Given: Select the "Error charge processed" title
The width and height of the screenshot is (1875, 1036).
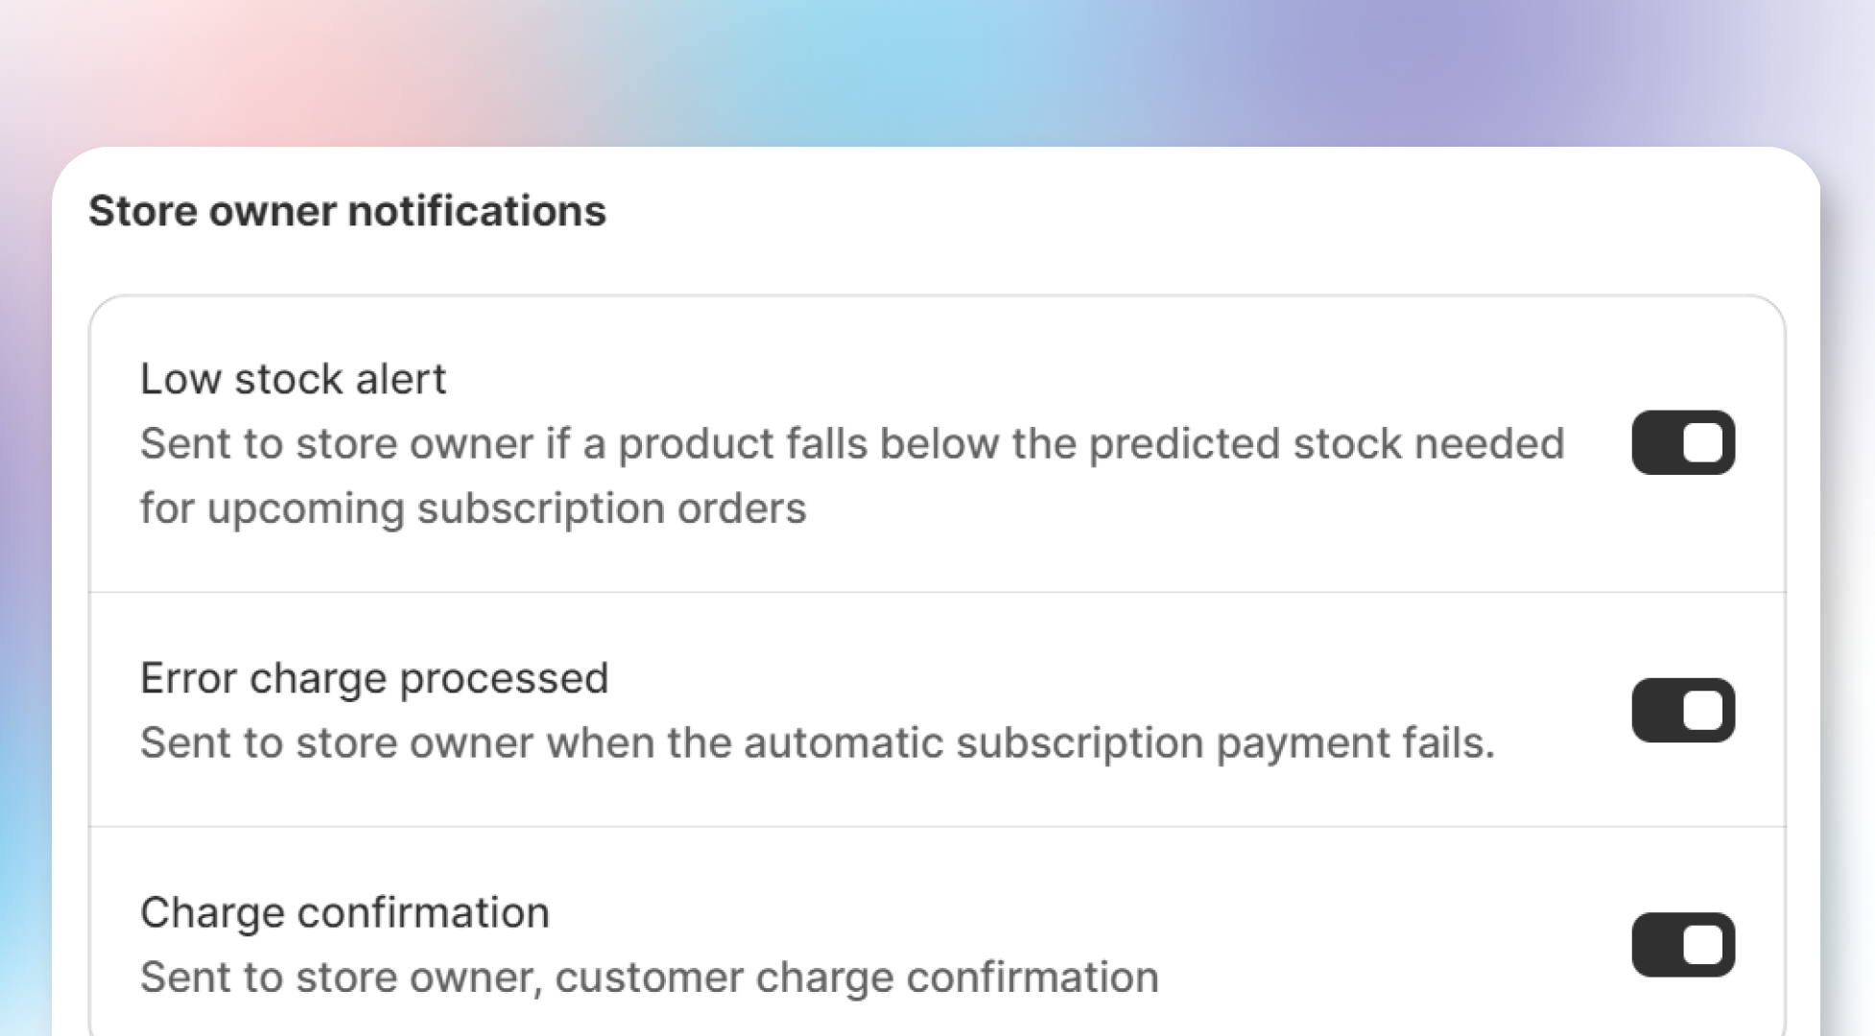Looking at the screenshot, I should (374, 678).
